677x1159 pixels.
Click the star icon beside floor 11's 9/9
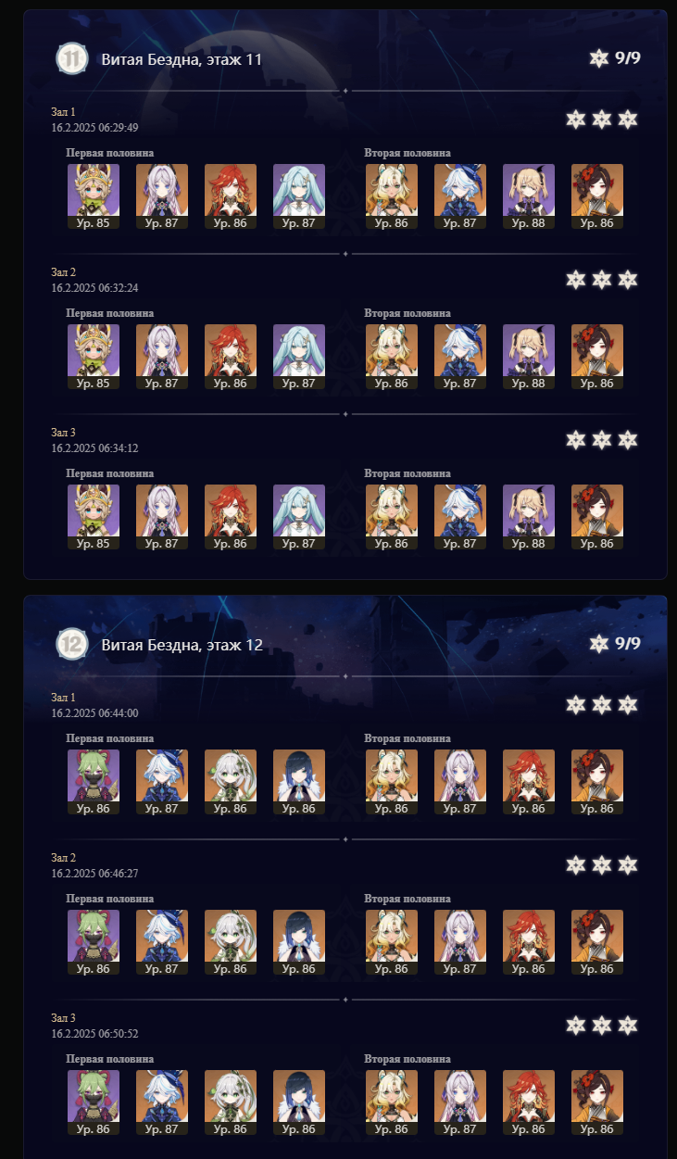599,58
